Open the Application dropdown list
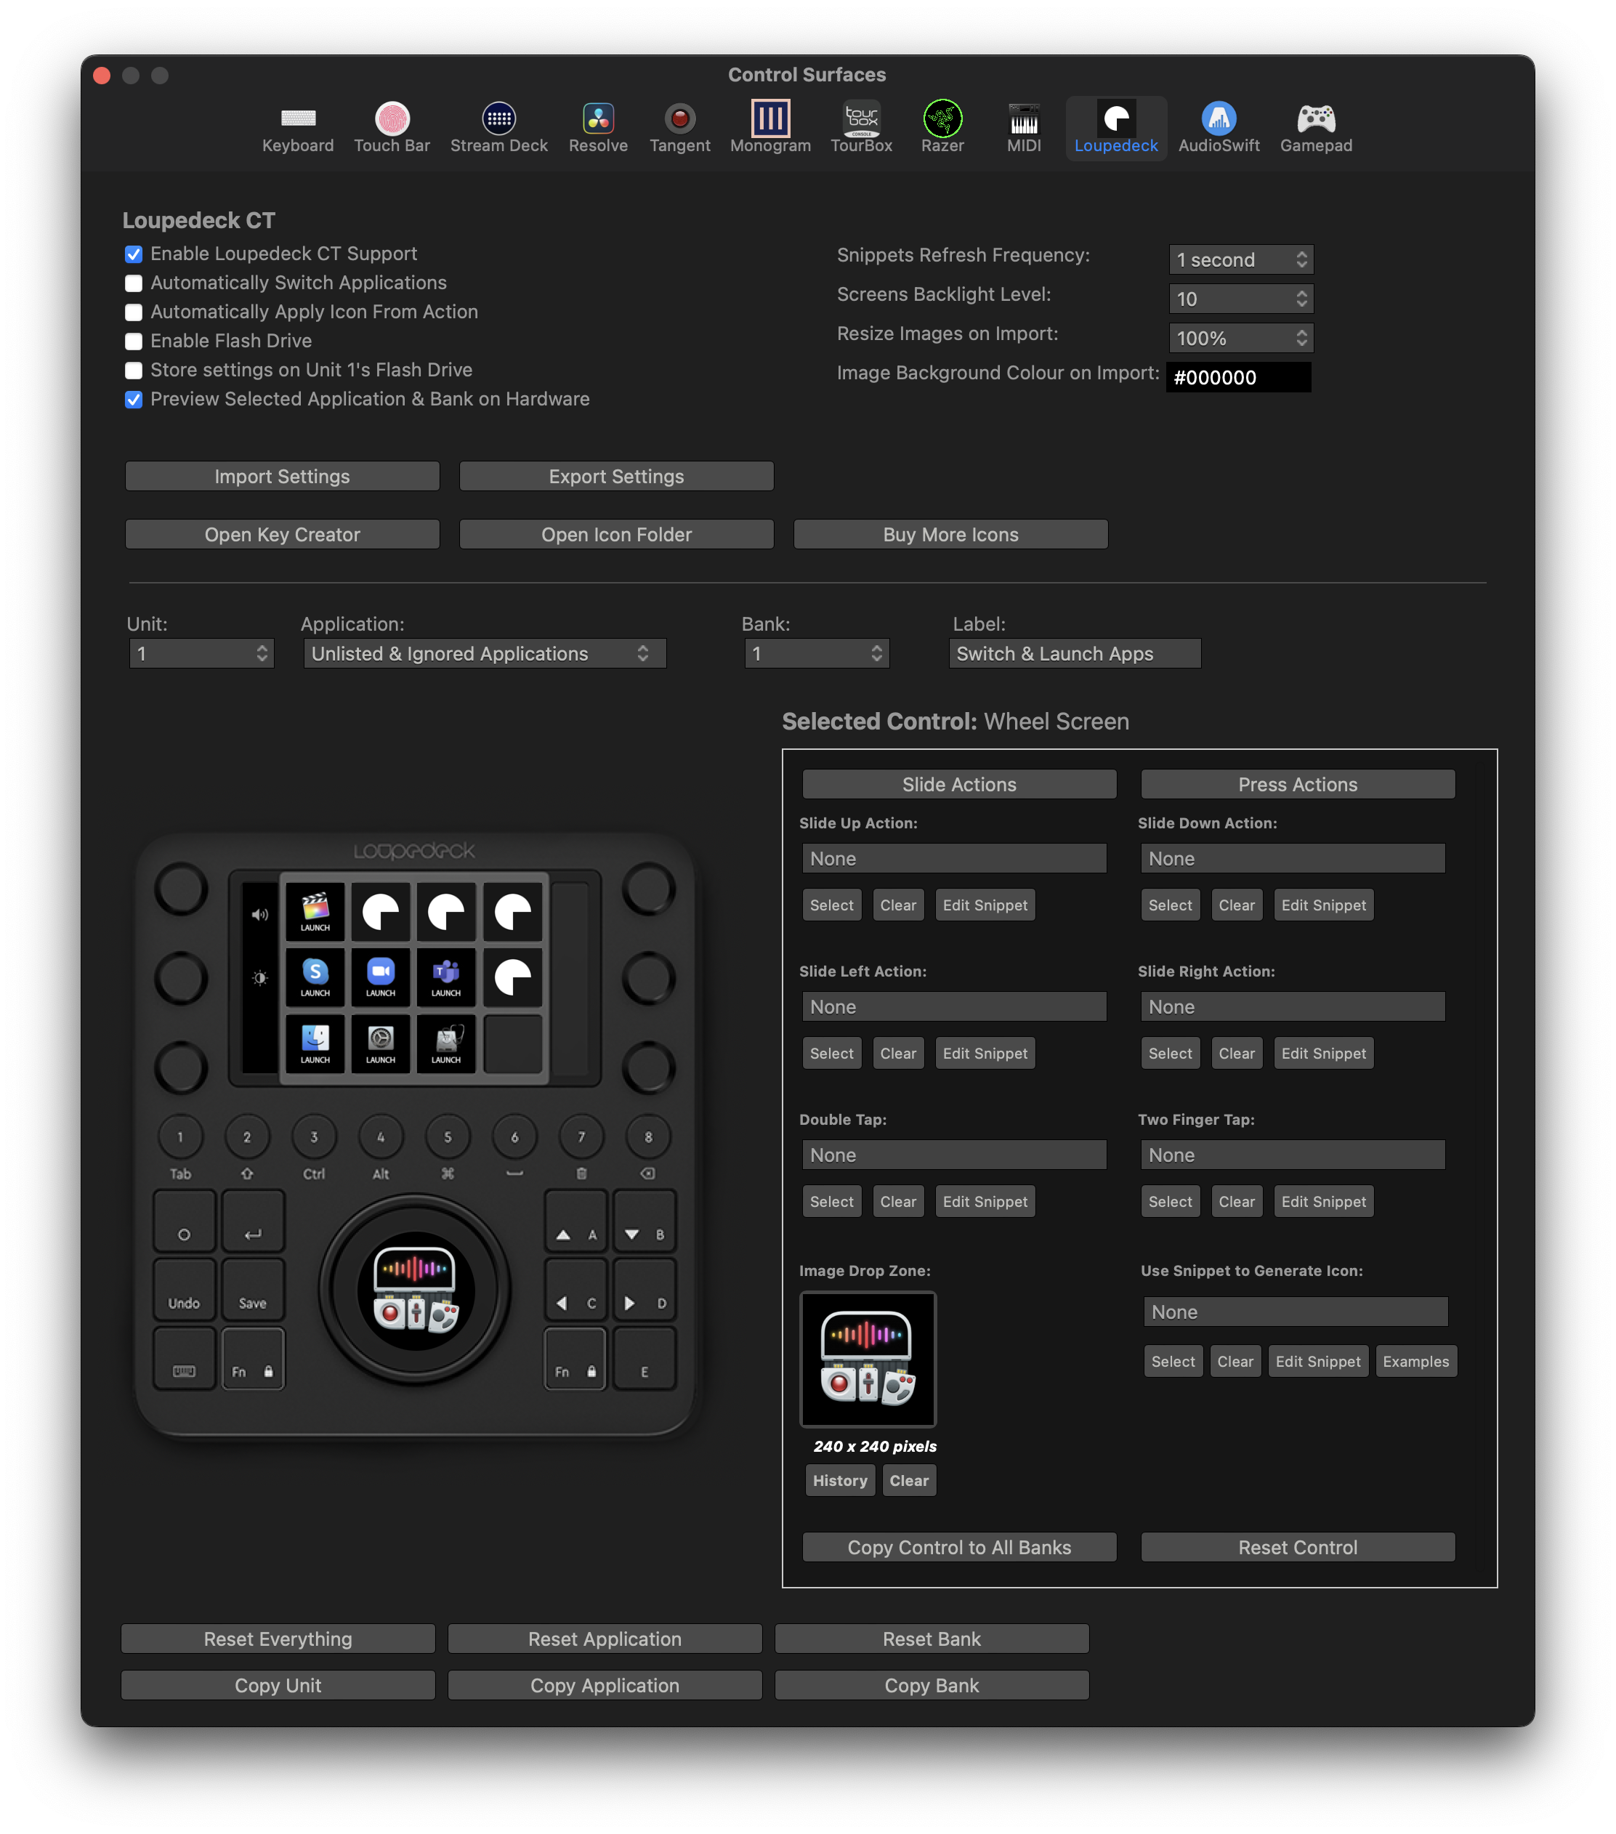Image resolution: width=1616 pixels, height=1834 pixels. pos(485,653)
